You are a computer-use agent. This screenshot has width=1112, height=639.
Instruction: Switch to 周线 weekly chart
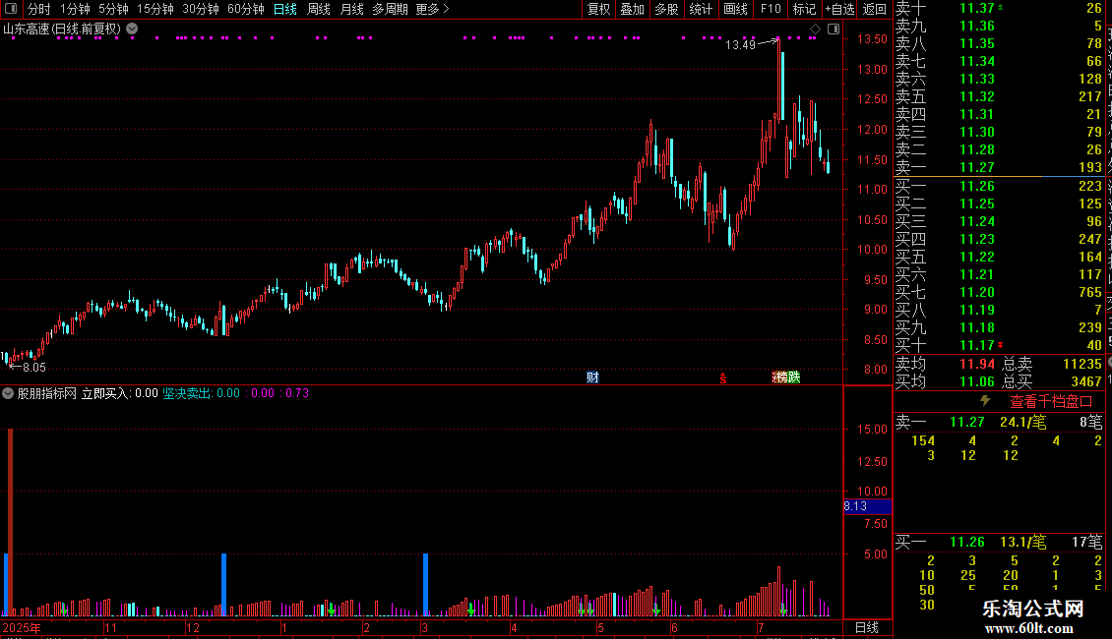(319, 9)
